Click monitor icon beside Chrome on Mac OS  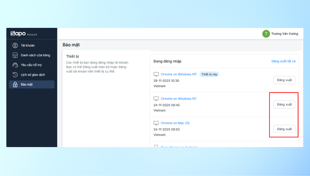point(156,123)
